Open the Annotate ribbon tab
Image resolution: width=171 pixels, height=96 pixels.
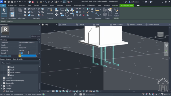pyautogui.click(x=60, y=5)
